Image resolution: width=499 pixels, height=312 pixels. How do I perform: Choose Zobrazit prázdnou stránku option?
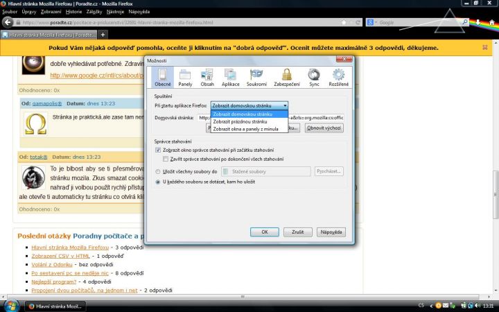pos(249,121)
